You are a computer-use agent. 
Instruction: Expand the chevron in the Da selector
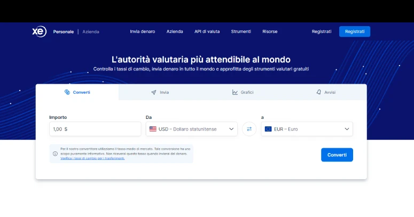(x=231, y=129)
